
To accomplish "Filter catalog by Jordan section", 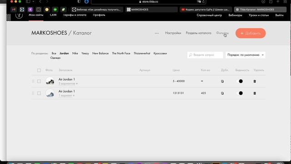I will click(64, 53).
